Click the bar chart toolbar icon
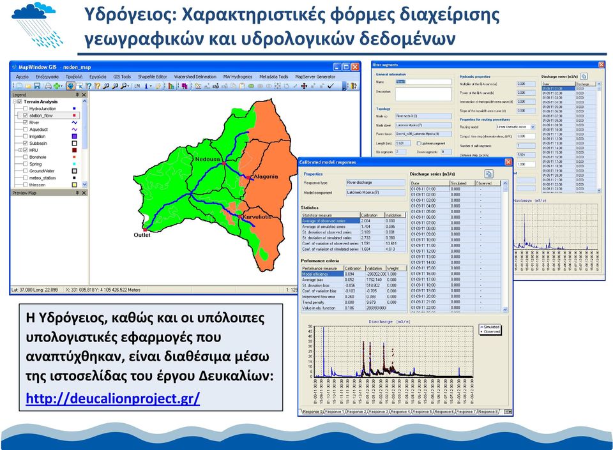This screenshot has width=613, height=450. click(x=171, y=86)
